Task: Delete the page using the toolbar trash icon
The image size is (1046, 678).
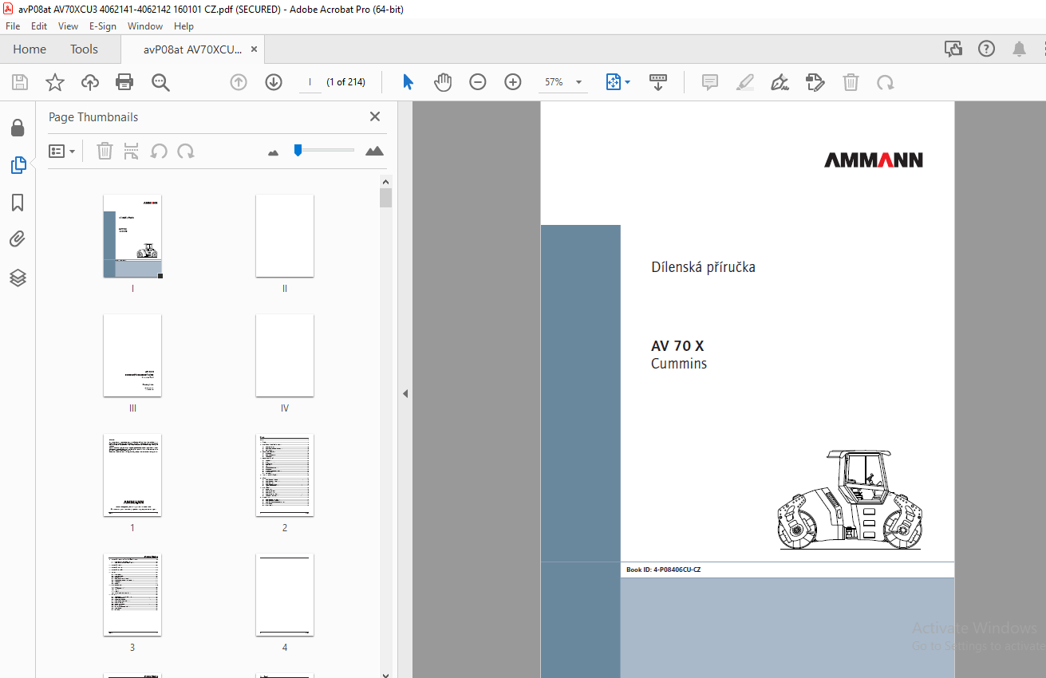Action: tap(851, 82)
